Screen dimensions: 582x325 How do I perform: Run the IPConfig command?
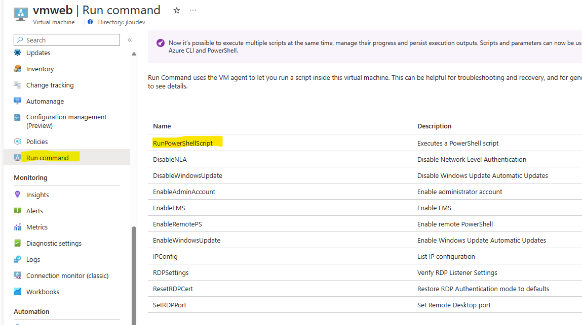click(x=165, y=256)
